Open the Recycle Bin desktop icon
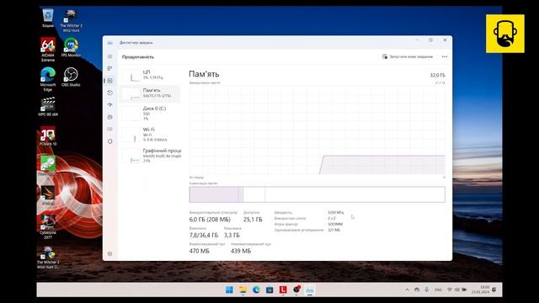This screenshot has width=539, height=303. point(48,19)
